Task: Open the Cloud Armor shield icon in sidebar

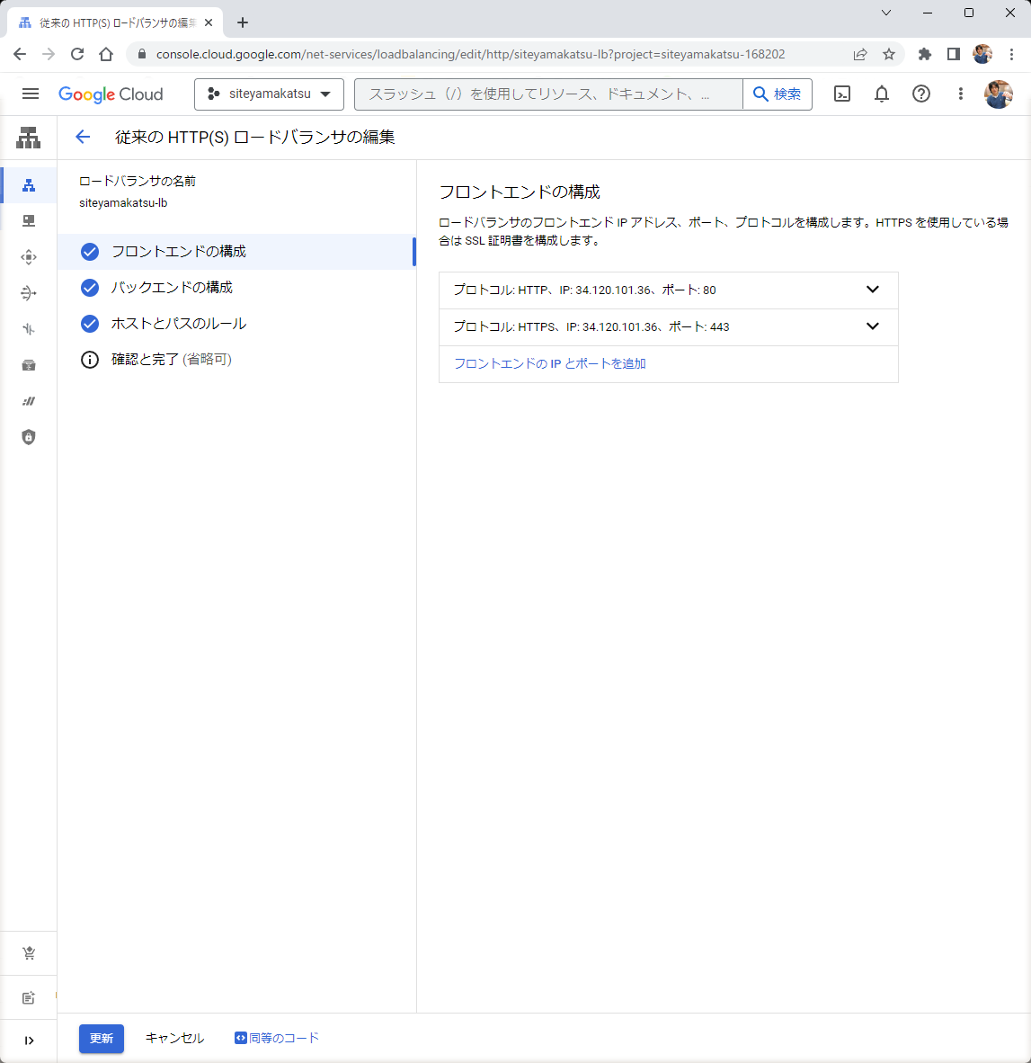Action: click(x=29, y=437)
